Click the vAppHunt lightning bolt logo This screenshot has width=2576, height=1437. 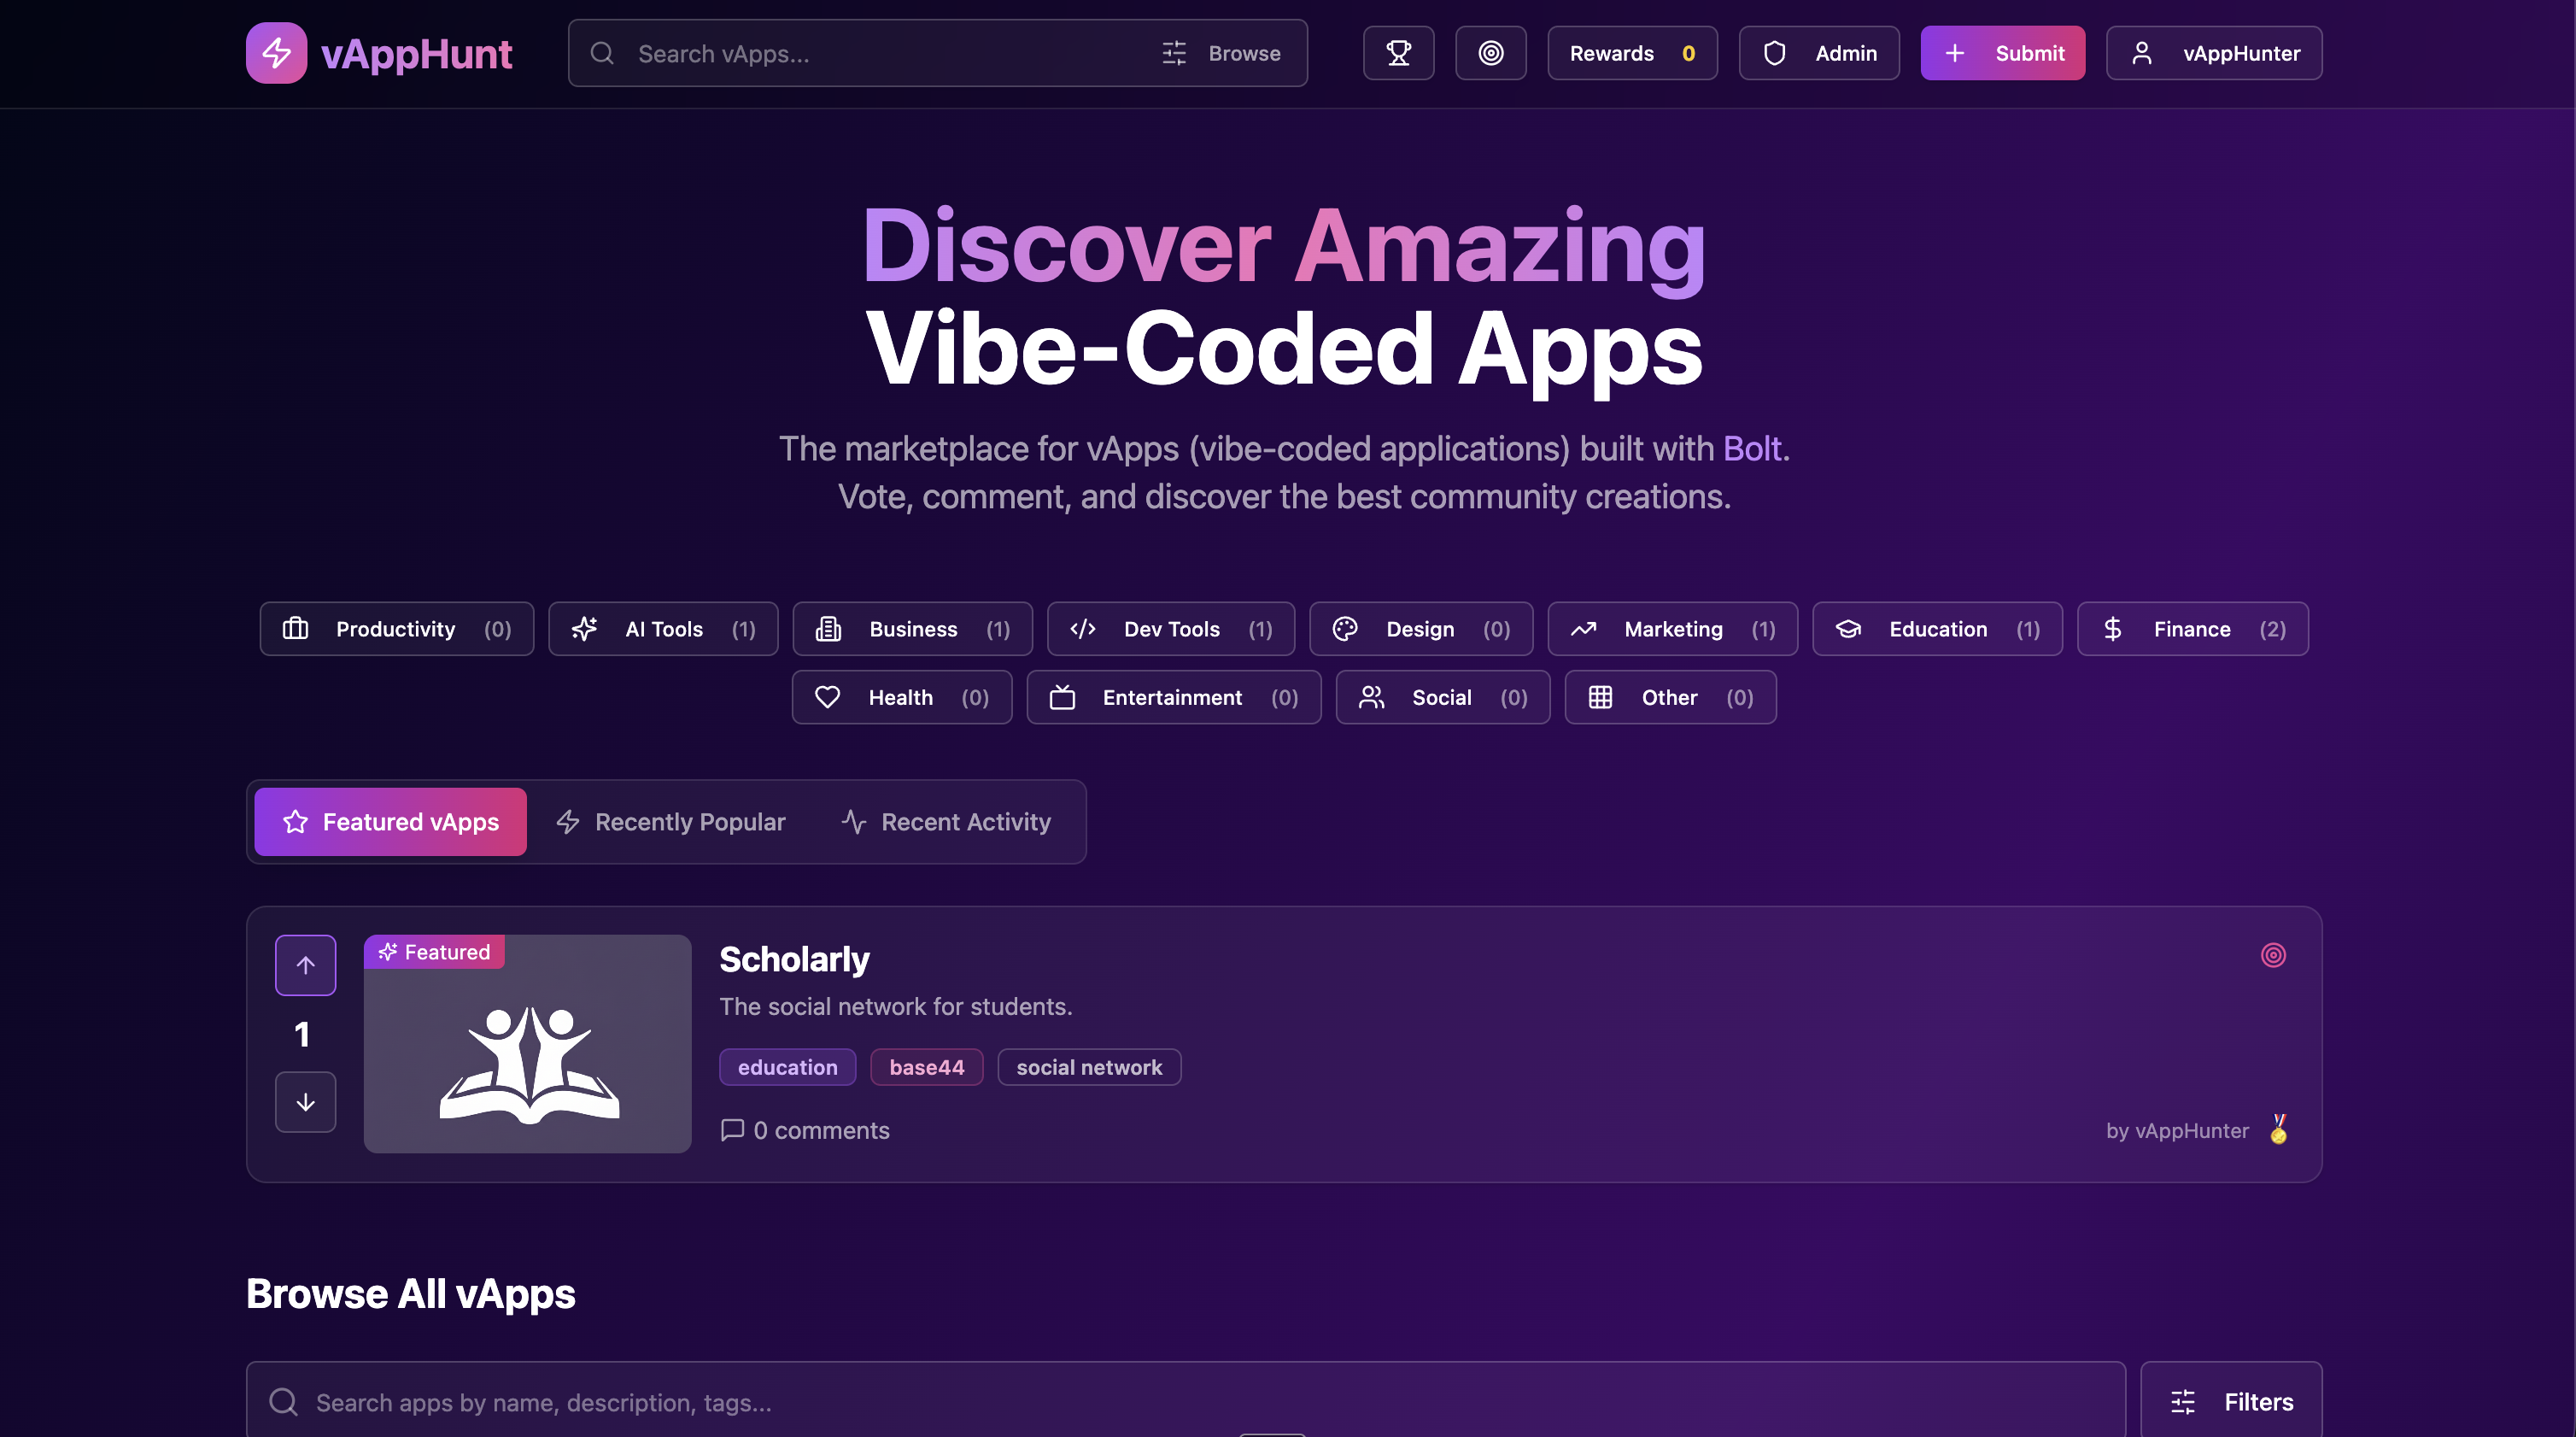(276, 53)
